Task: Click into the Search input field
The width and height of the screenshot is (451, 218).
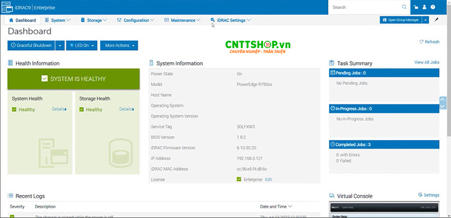Action: 366,7
